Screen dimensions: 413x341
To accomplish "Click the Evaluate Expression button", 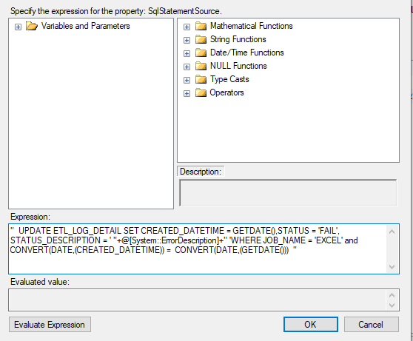I will click(50, 325).
